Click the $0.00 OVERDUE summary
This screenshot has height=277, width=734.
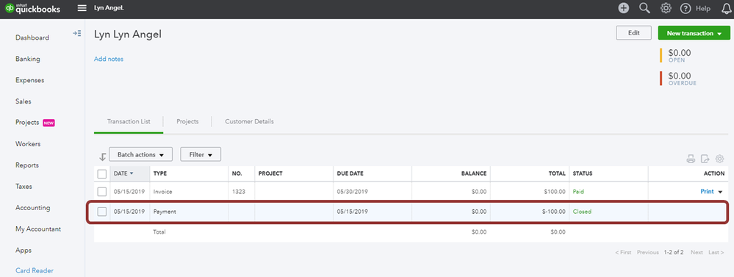[679, 78]
